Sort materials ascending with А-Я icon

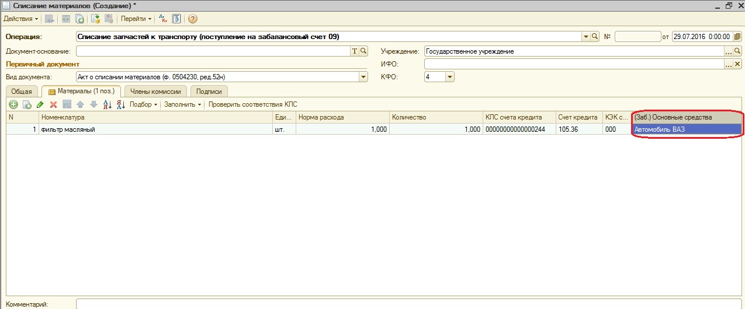tap(107, 104)
